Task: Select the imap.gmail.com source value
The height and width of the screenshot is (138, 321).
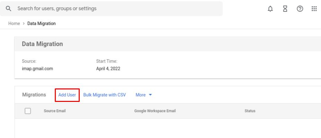Action: pos(37,69)
